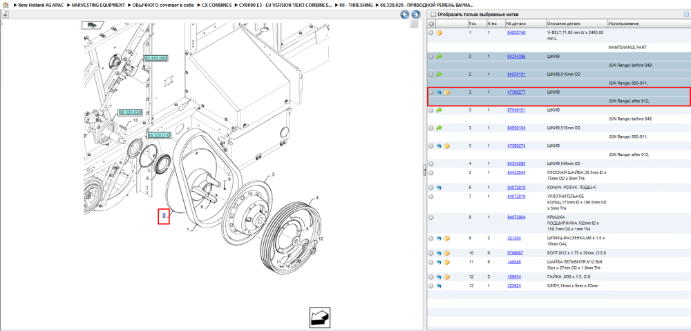Go to previous diagram with left arrow
Screen dimensions: 691x331
point(404,14)
